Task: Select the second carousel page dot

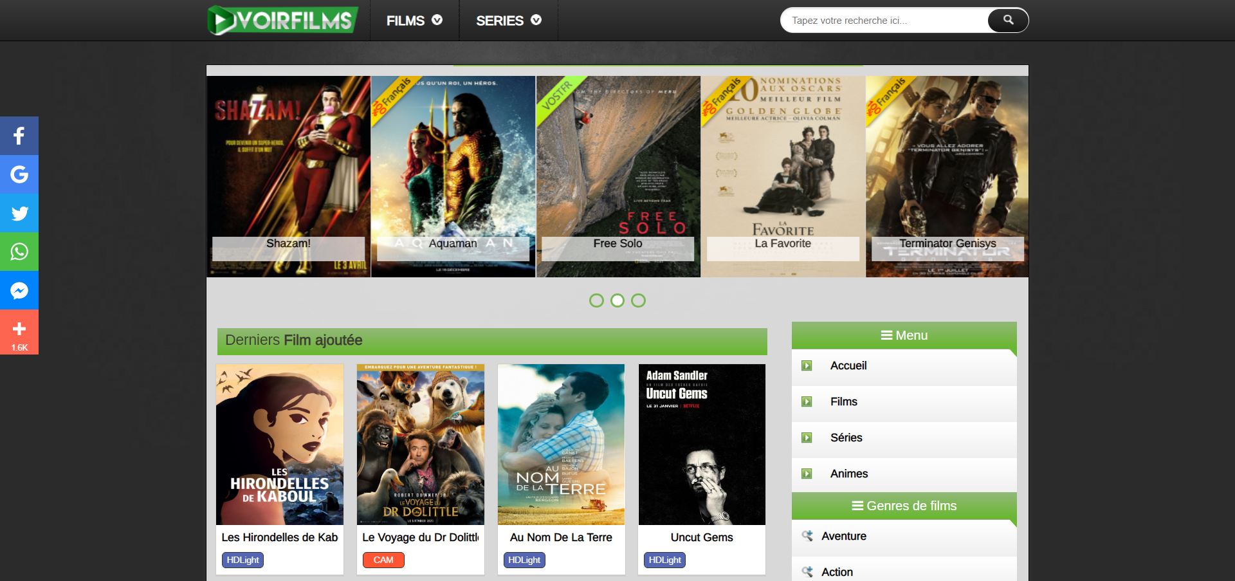Action: (x=617, y=300)
